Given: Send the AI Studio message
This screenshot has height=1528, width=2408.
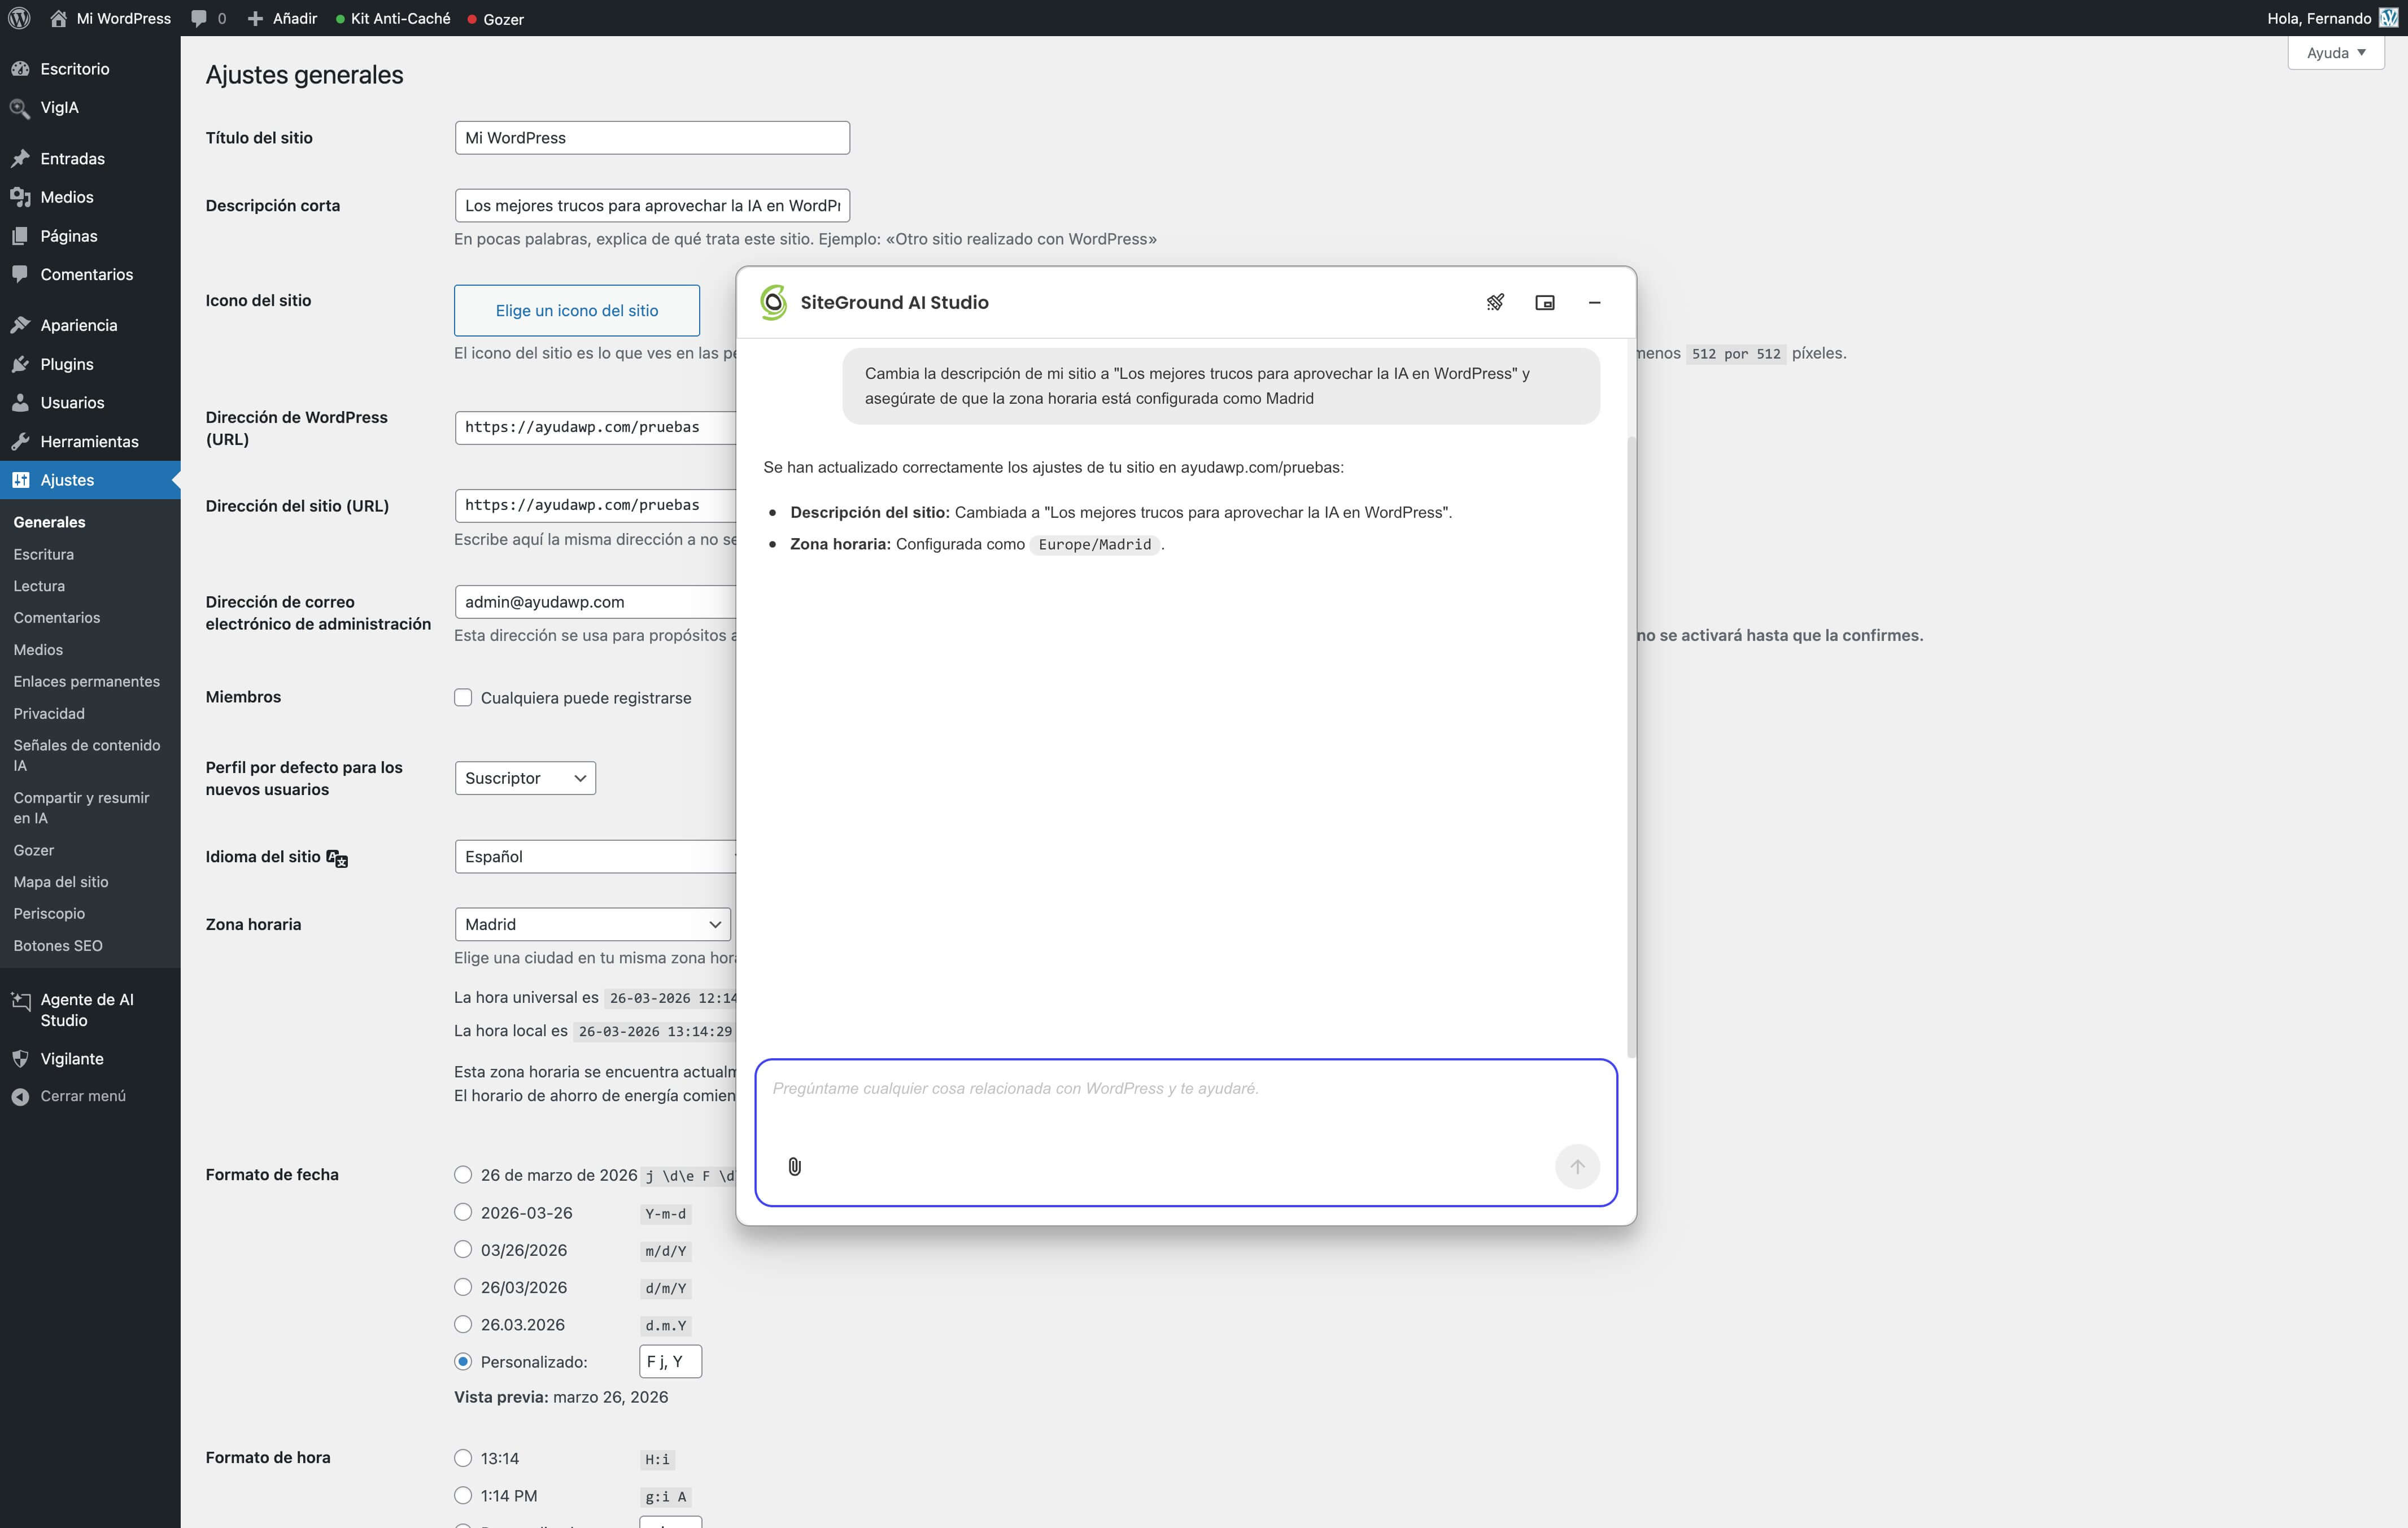Looking at the screenshot, I should click(x=1577, y=1167).
